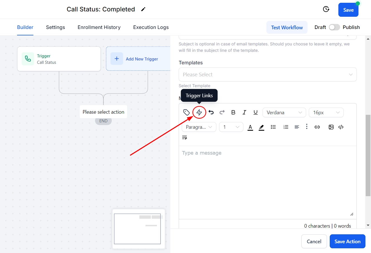Click the Trigger Links lightning icon
The image size is (371, 253).
click(x=199, y=112)
